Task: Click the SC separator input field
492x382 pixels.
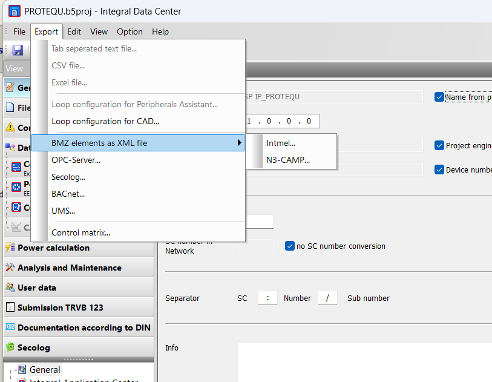Action: 267,298
